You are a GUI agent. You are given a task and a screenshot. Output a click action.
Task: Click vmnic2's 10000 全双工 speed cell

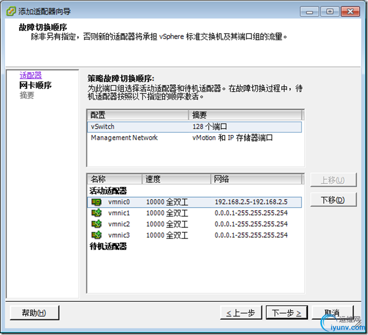tap(167, 224)
